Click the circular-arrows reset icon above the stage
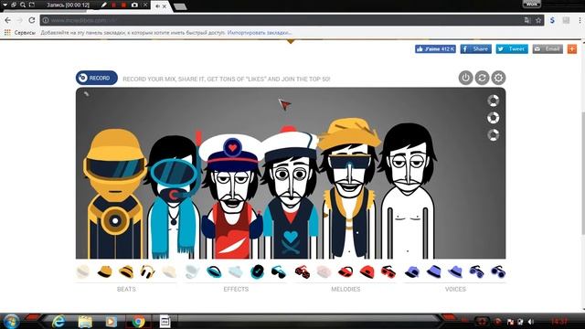 click(x=482, y=78)
